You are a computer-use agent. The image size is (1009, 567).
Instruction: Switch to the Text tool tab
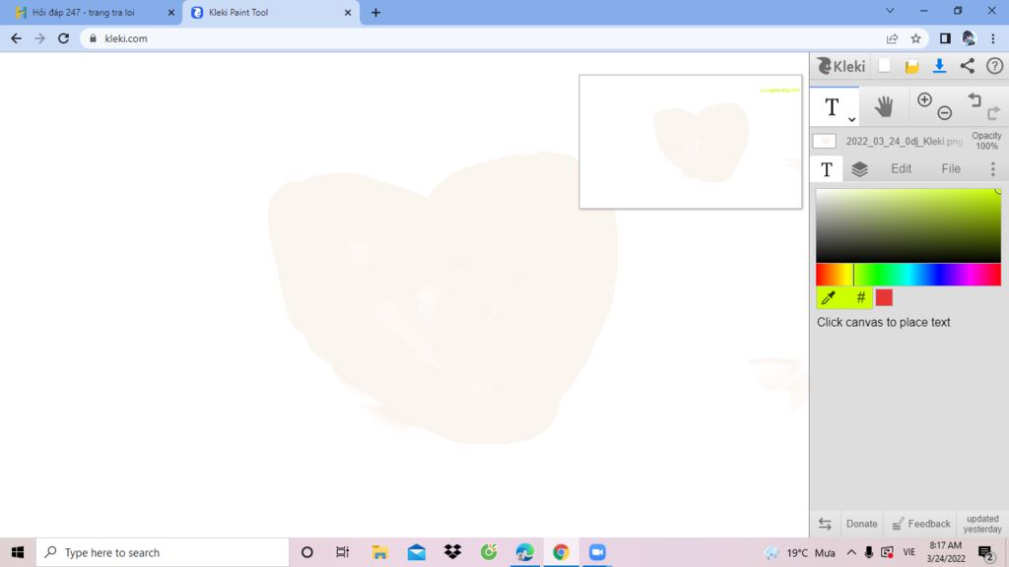click(827, 168)
